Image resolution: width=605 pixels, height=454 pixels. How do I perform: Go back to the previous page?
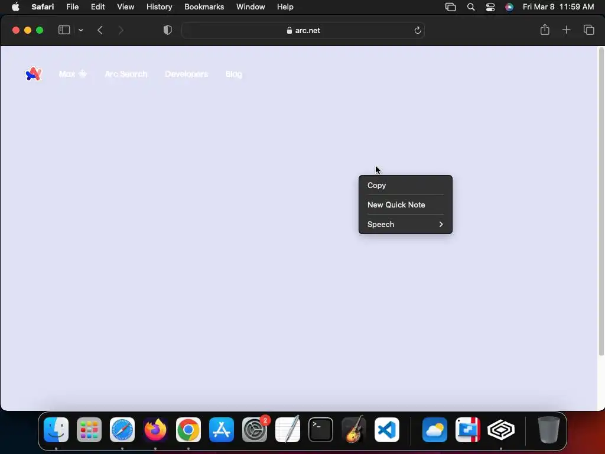point(100,30)
